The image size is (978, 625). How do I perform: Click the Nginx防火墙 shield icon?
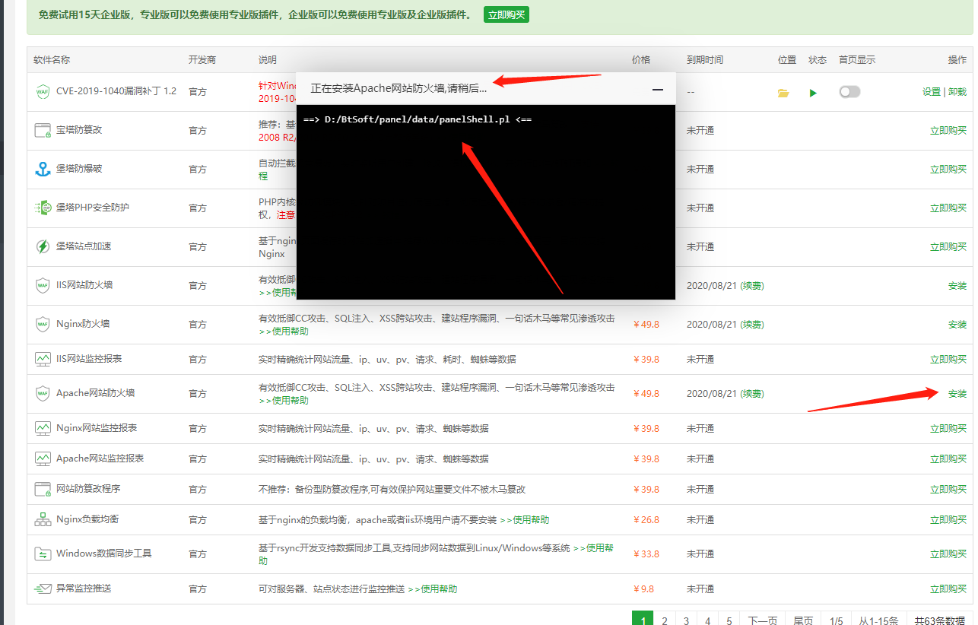click(x=43, y=324)
